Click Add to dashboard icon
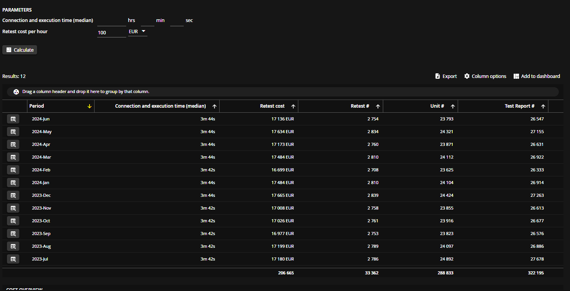Viewport: 570px width, 291px height. click(516, 76)
